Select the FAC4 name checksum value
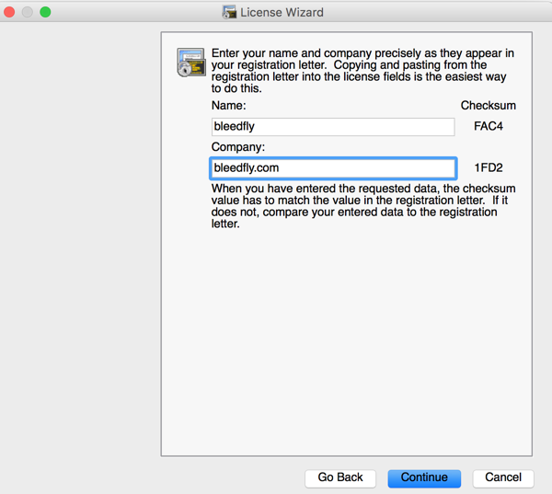Image resolution: width=552 pixels, height=494 pixels. tap(488, 127)
